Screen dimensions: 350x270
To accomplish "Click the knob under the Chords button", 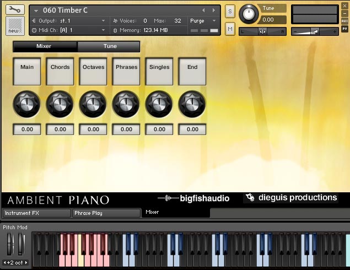I will pos(60,104).
